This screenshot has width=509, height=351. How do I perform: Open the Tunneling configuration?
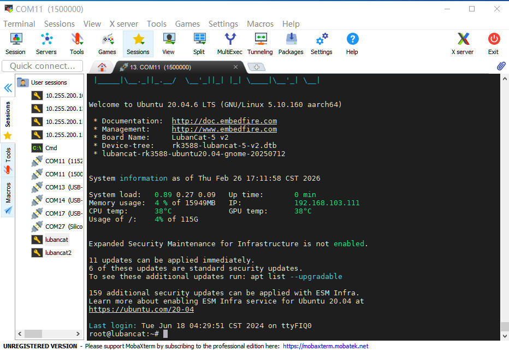[x=260, y=44]
